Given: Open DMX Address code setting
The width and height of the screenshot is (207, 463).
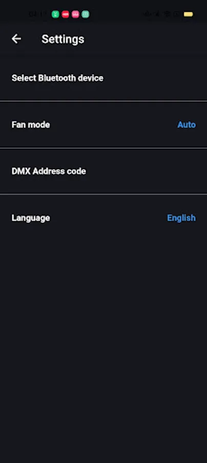Looking at the screenshot, I should 103,171.
